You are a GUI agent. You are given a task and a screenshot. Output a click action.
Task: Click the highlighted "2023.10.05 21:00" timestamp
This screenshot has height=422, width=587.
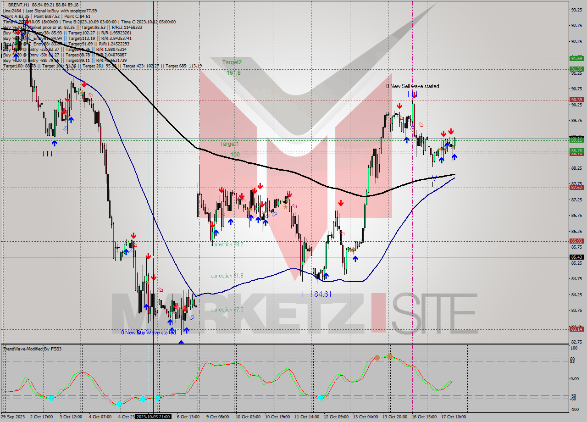click(x=152, y=417)
